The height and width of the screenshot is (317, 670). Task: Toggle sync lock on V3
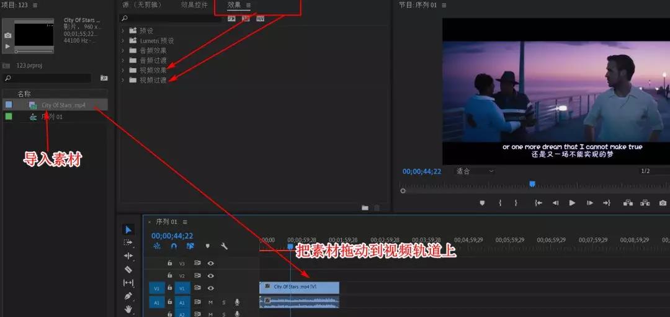point(197,263)
